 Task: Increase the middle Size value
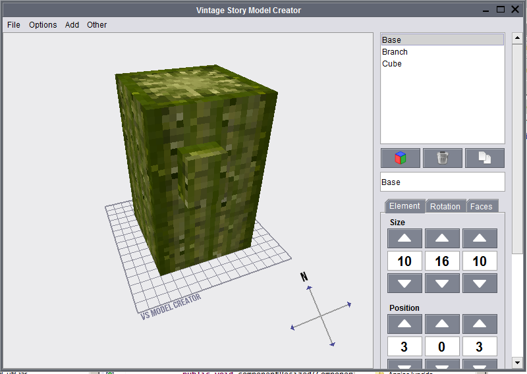[x=442, y=238]
